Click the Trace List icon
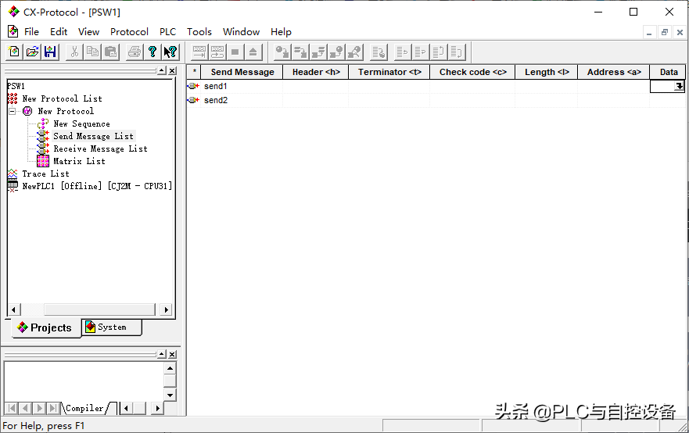Screen dimensions: 689x433 point(13,174)
